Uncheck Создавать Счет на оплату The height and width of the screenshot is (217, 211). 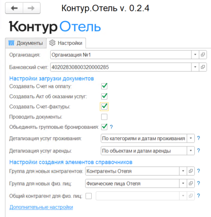coord(104,86)
